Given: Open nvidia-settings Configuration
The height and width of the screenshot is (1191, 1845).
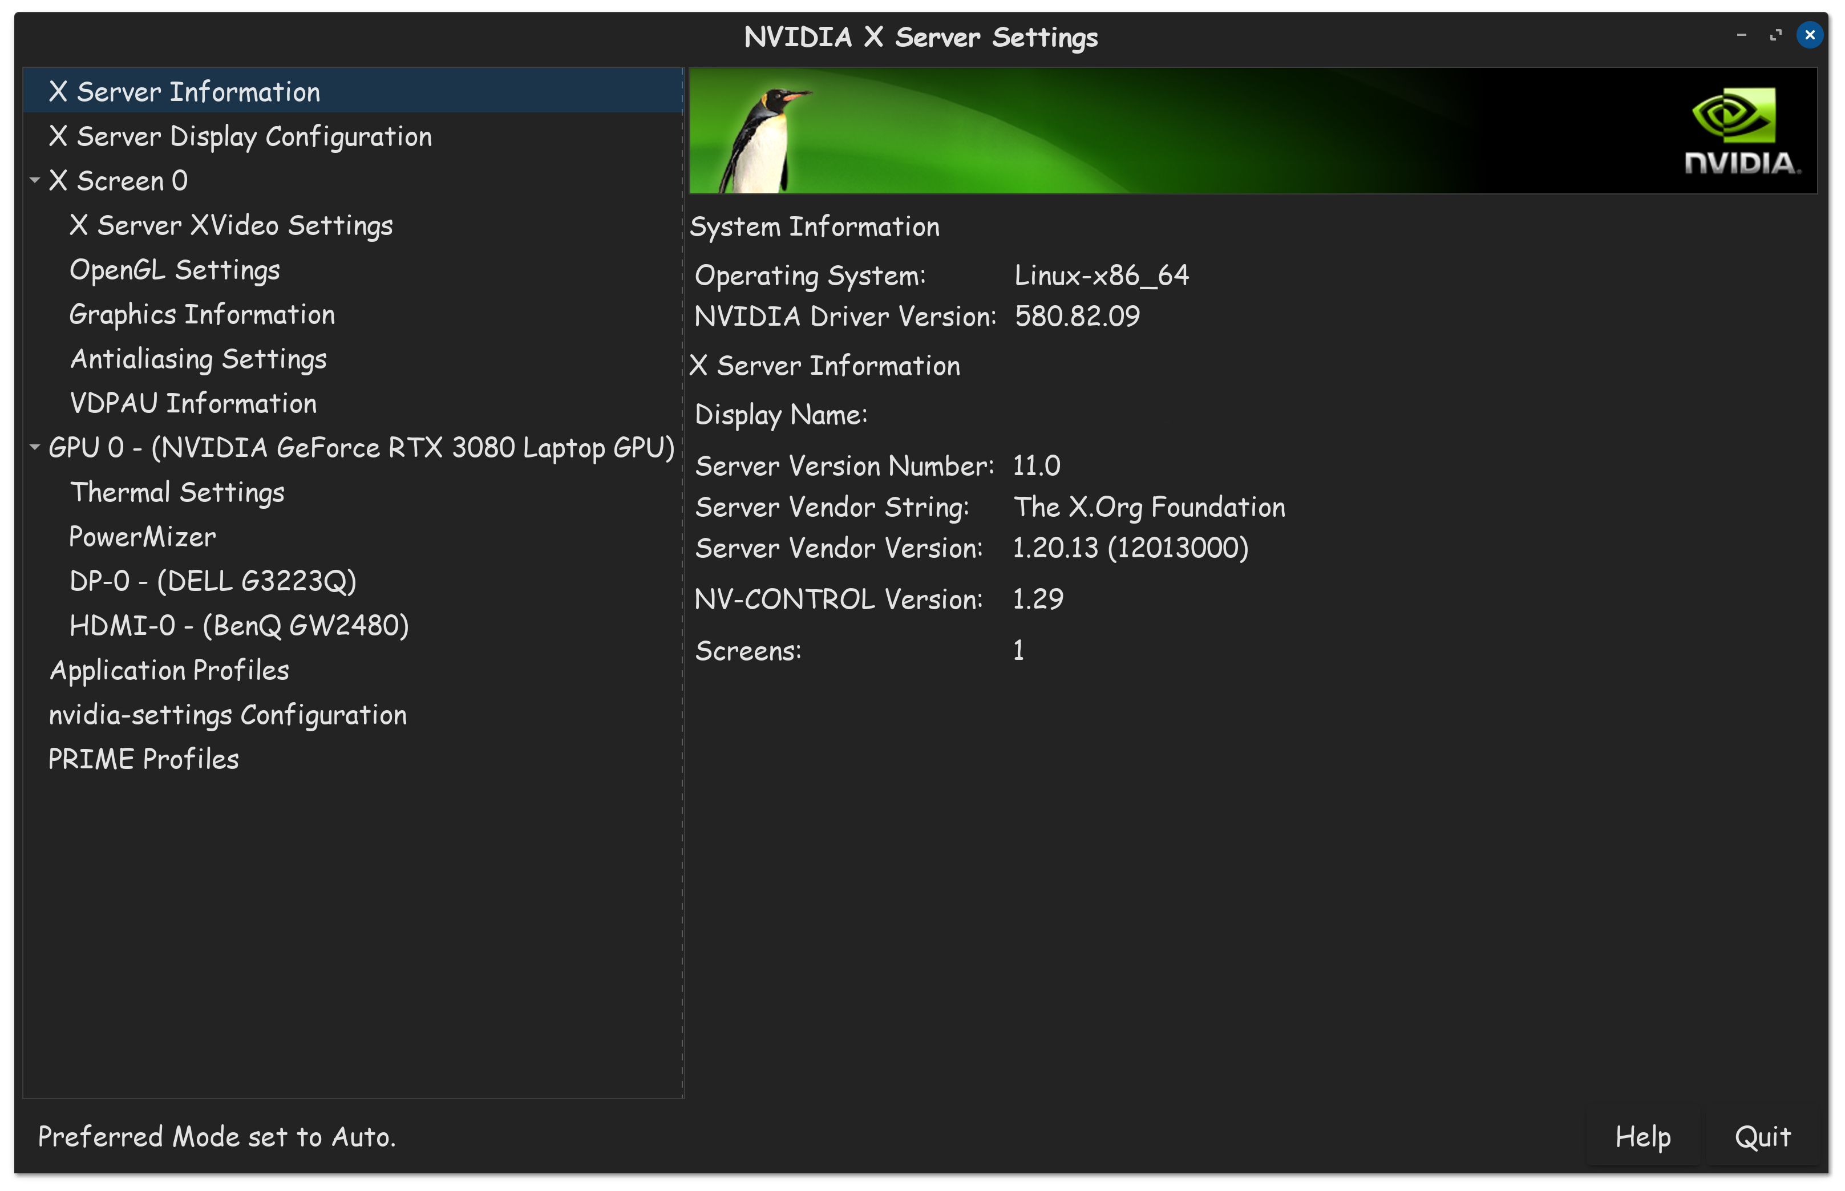Looking at the screenshot, I should (227, 715).
